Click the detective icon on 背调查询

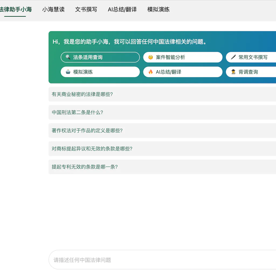[233, 72]
